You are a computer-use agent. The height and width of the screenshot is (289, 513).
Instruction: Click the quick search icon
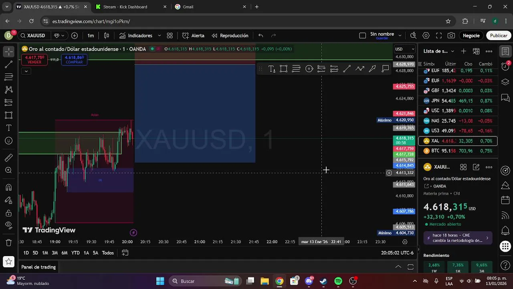coord(413,35)
